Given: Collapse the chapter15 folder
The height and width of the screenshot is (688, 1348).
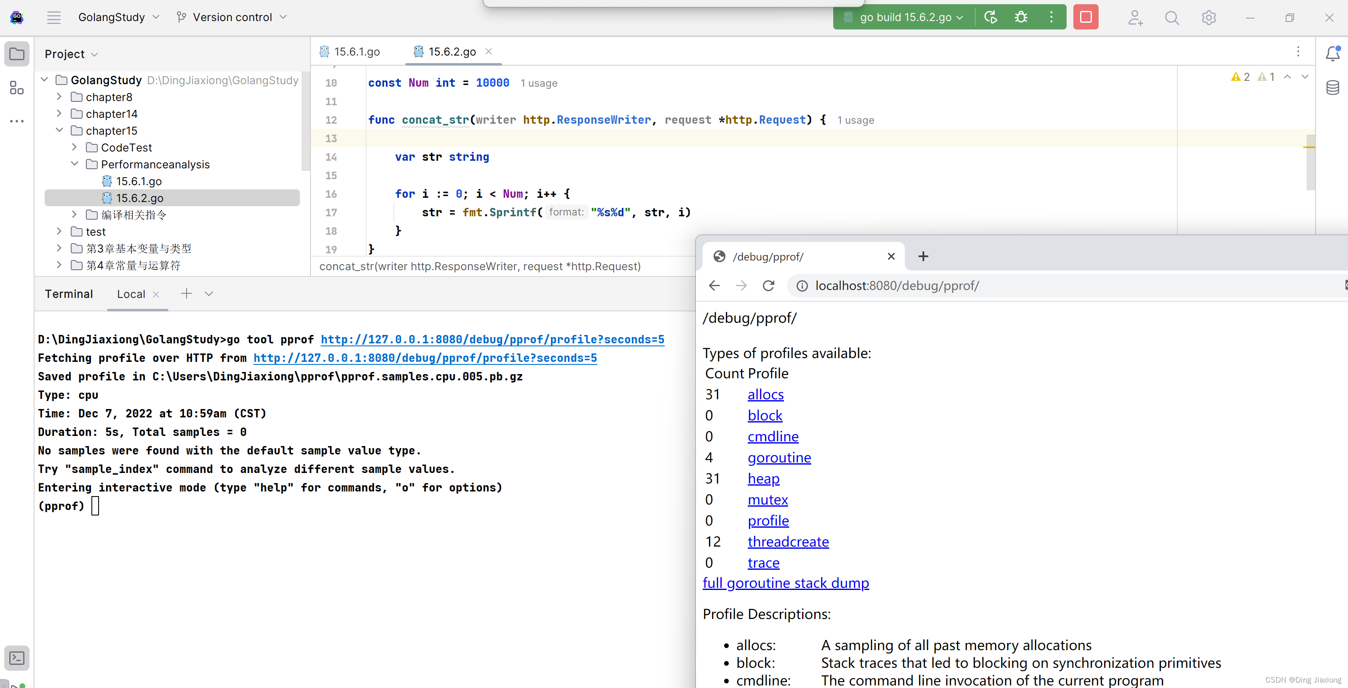Looking at the screenshot, I should click(x=59, y=130).
